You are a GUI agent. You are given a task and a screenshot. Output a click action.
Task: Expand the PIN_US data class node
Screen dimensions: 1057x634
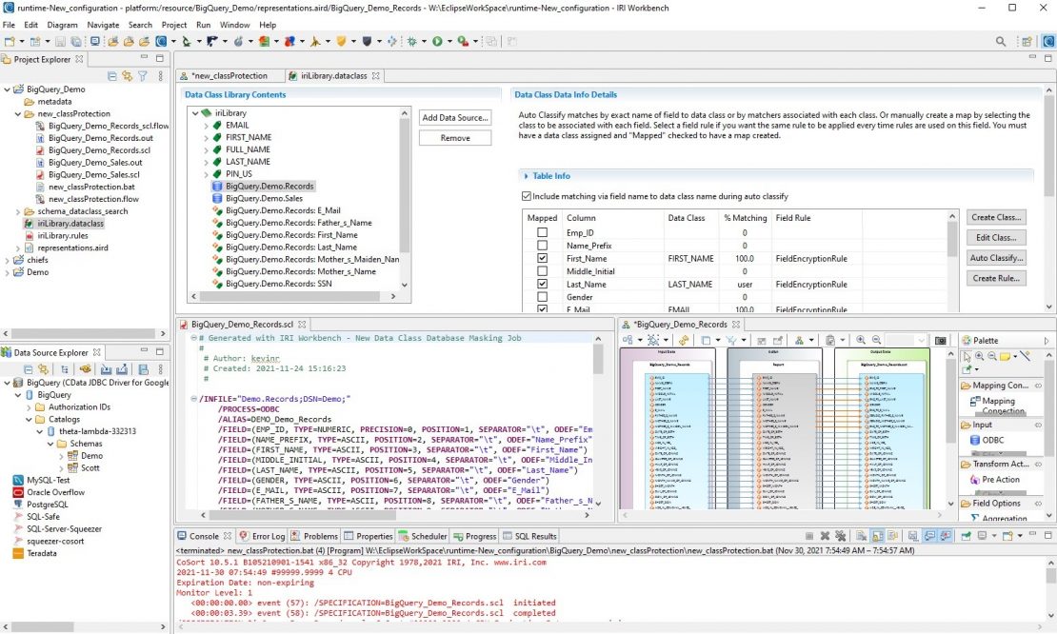pos(207,174)
